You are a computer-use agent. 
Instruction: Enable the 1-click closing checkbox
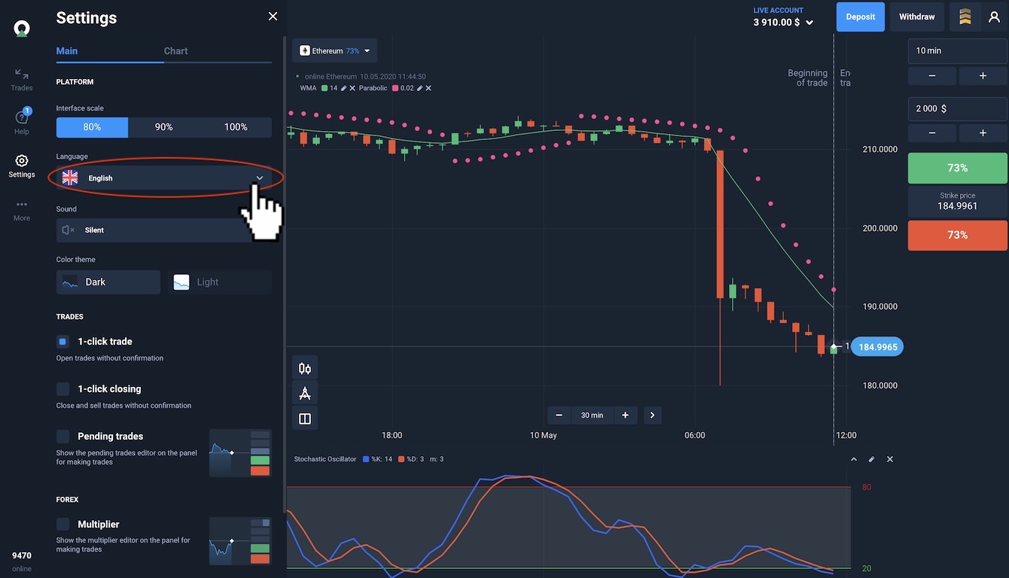63,389
